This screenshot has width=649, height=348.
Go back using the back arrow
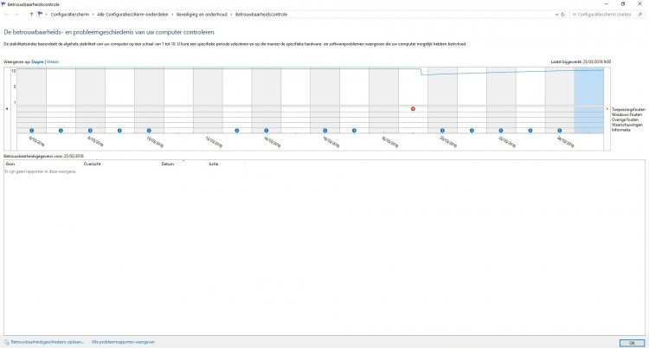pos(7,14)
